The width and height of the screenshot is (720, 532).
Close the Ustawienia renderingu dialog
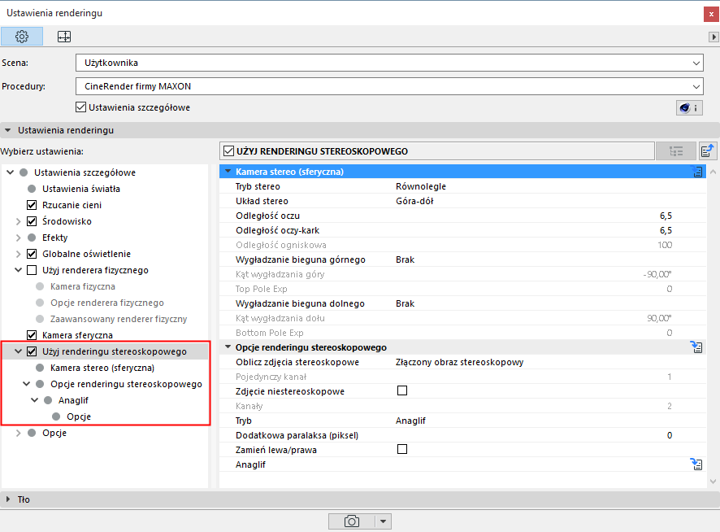(x=711, y=14)
